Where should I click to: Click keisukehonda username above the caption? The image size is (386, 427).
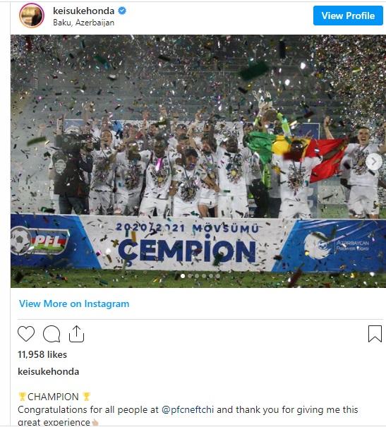click(x=49, y=371)
